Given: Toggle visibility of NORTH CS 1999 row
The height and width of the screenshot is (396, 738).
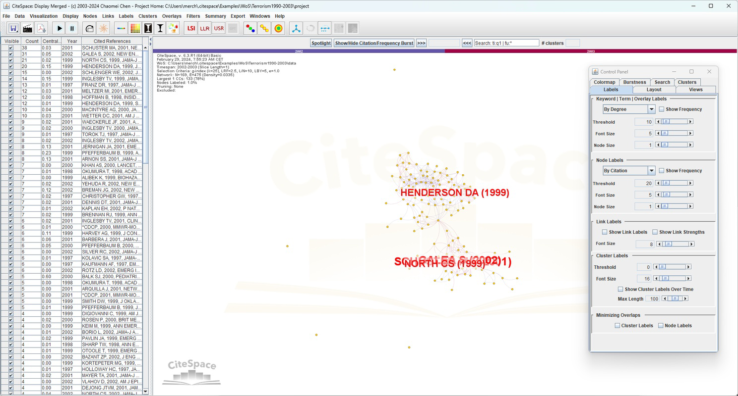Looking at the screenshot, I should click(11, 60).
